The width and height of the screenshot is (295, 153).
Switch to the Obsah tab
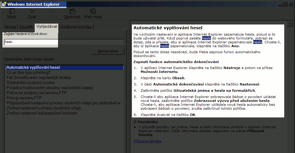click(10, 27)
